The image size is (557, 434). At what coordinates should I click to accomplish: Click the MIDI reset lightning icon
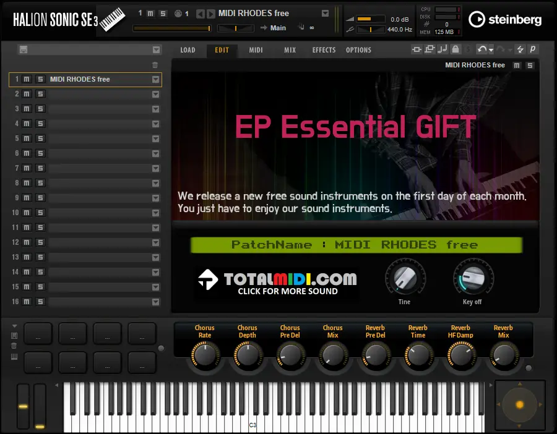point(520,49)
